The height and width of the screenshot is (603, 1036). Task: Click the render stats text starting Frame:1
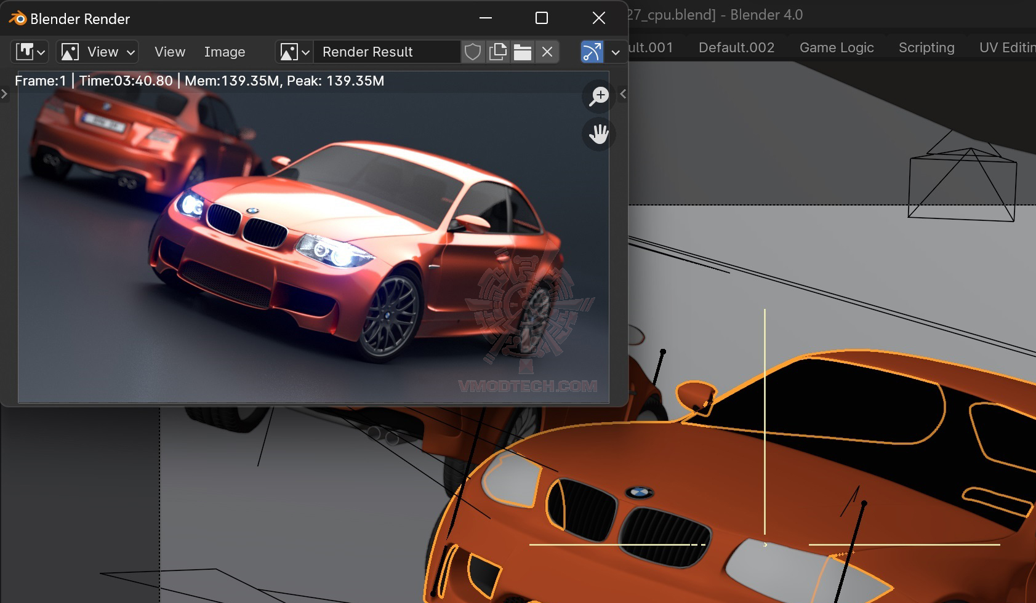coord(199,81)
